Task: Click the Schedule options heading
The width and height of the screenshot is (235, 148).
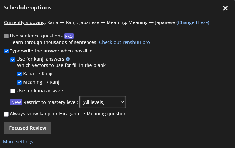Action: [27, 7]
